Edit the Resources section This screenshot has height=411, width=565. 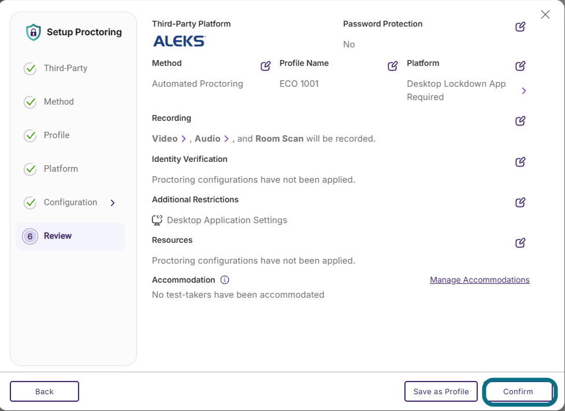tap(520, 243)
